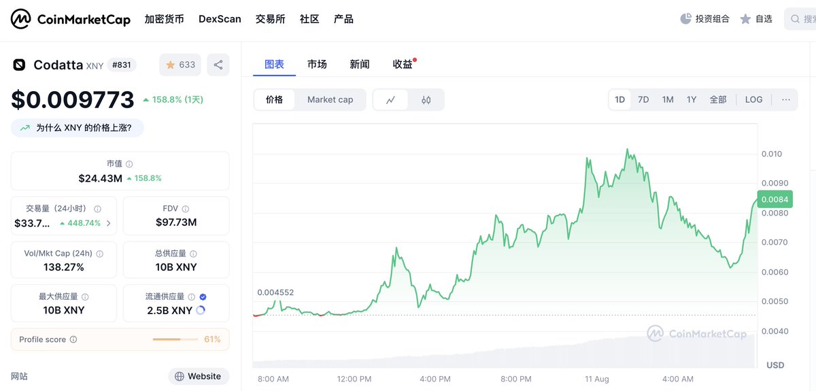The width and height of the screenshot is (816, 391).
Task: Click info icon beside FDV
Action: coord(186,209)
